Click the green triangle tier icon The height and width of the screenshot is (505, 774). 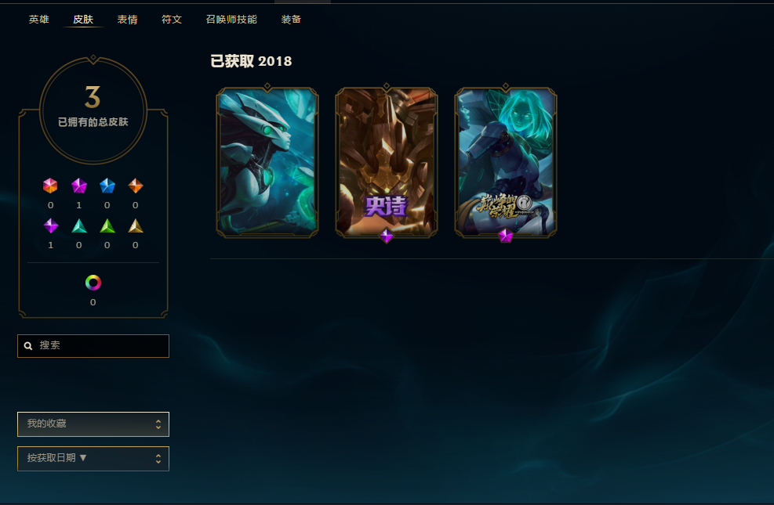pyautogui.click(x=107, y=225)
